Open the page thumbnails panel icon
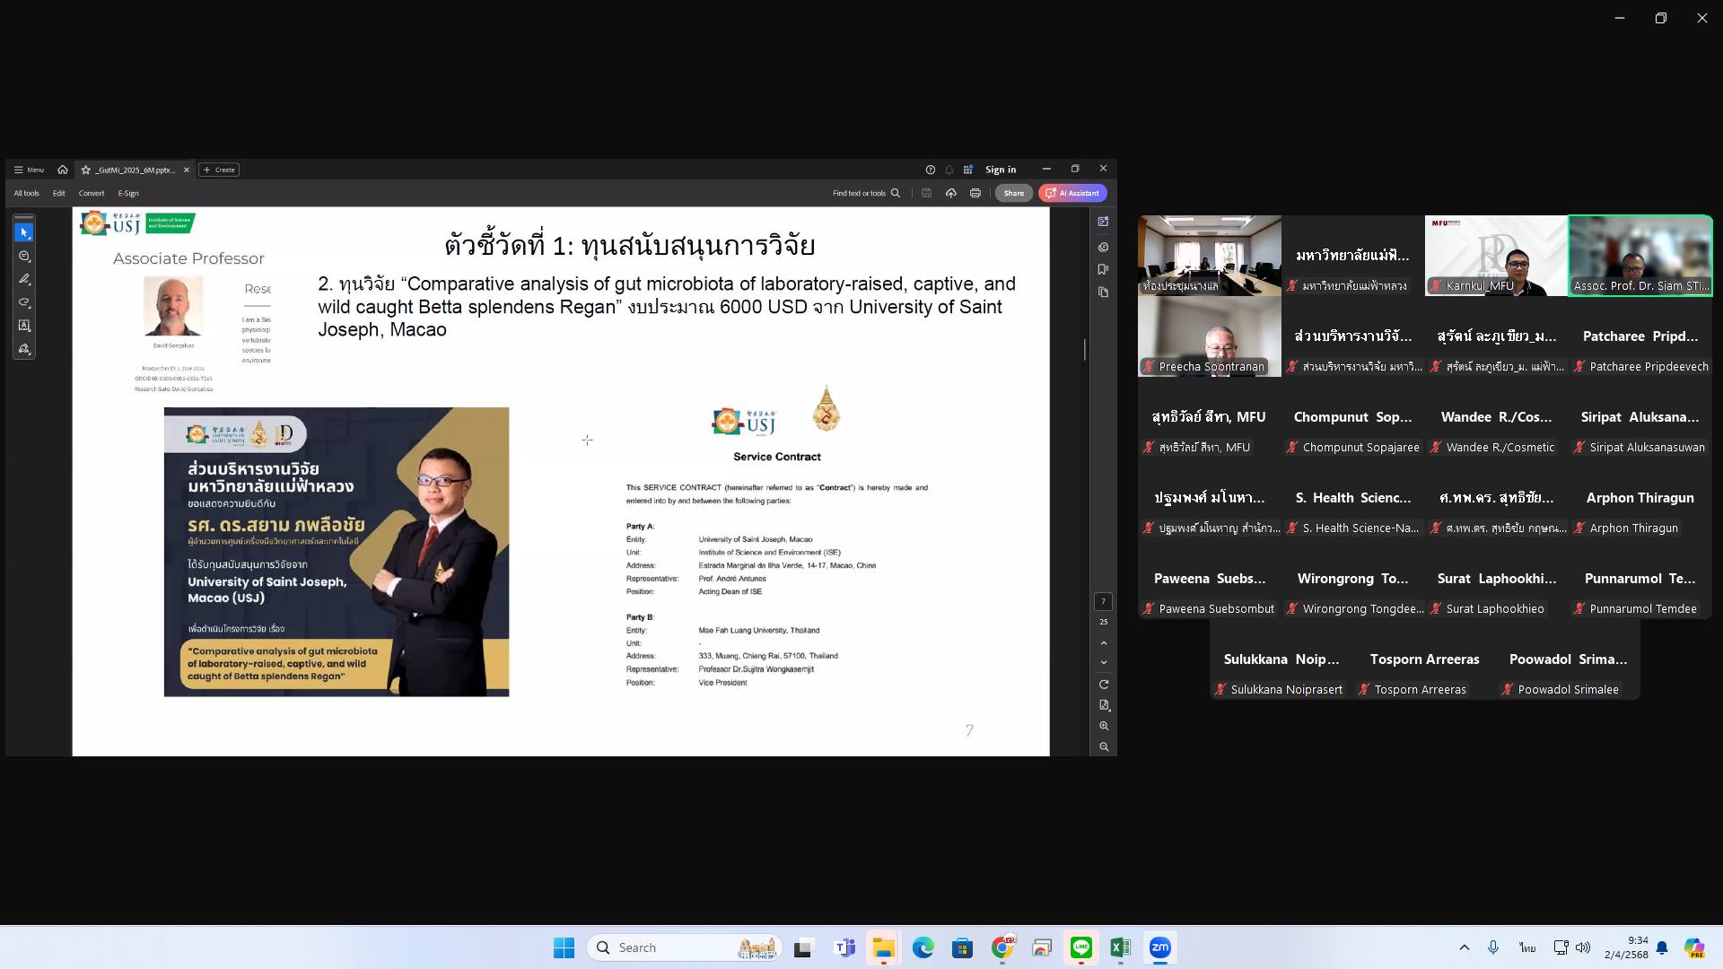 click(1103, 292)
